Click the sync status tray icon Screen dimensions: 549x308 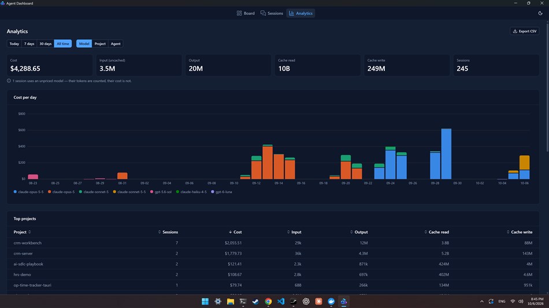491,301
